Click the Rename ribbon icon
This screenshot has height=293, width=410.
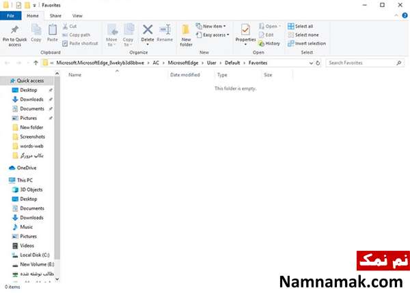tap(165, 30)
